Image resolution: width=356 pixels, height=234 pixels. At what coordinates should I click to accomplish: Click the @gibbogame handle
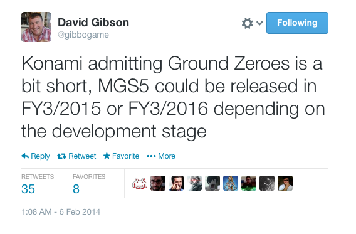(83, 35)
